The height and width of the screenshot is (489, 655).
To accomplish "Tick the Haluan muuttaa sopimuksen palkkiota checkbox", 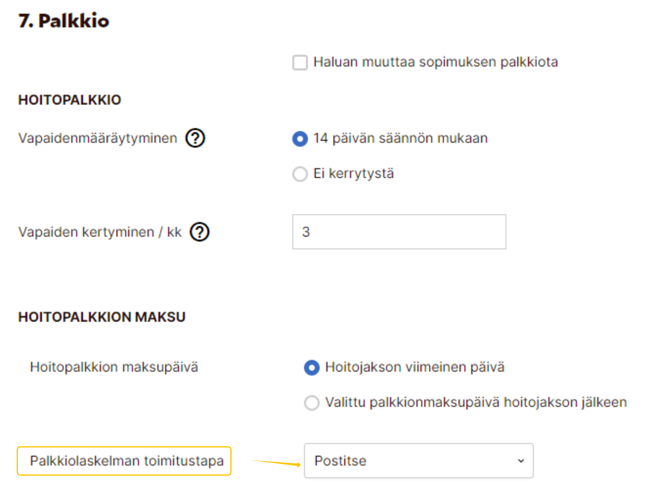I will click(x=300, y=62).
